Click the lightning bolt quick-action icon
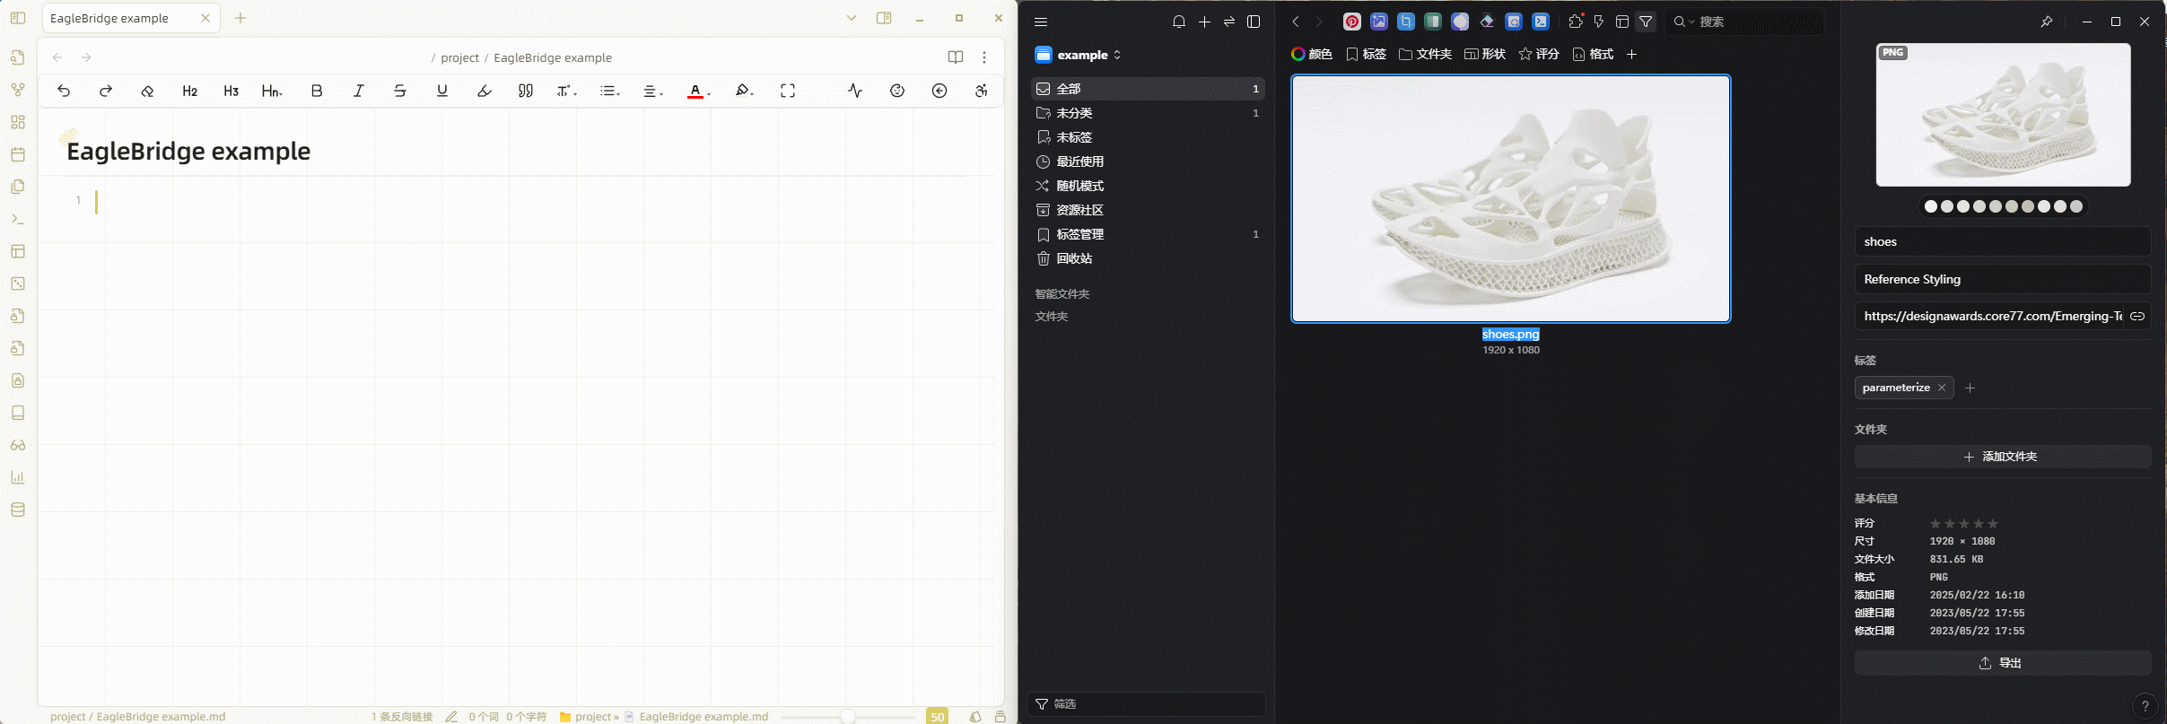The width and height of the screenshot is (2167, 724). pos(1599,22)
